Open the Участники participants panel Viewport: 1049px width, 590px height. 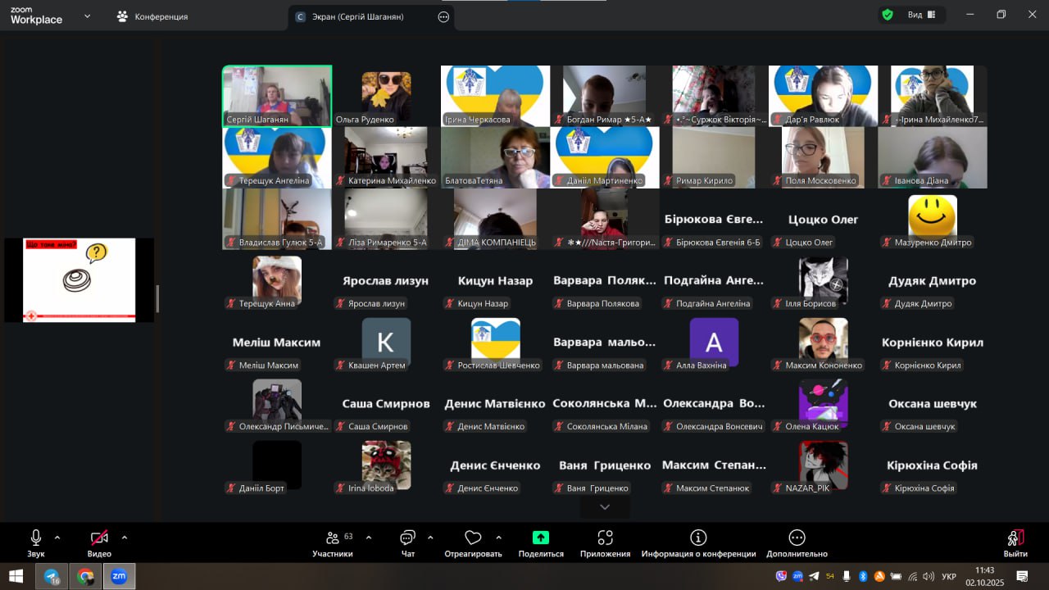coord(333,538)
